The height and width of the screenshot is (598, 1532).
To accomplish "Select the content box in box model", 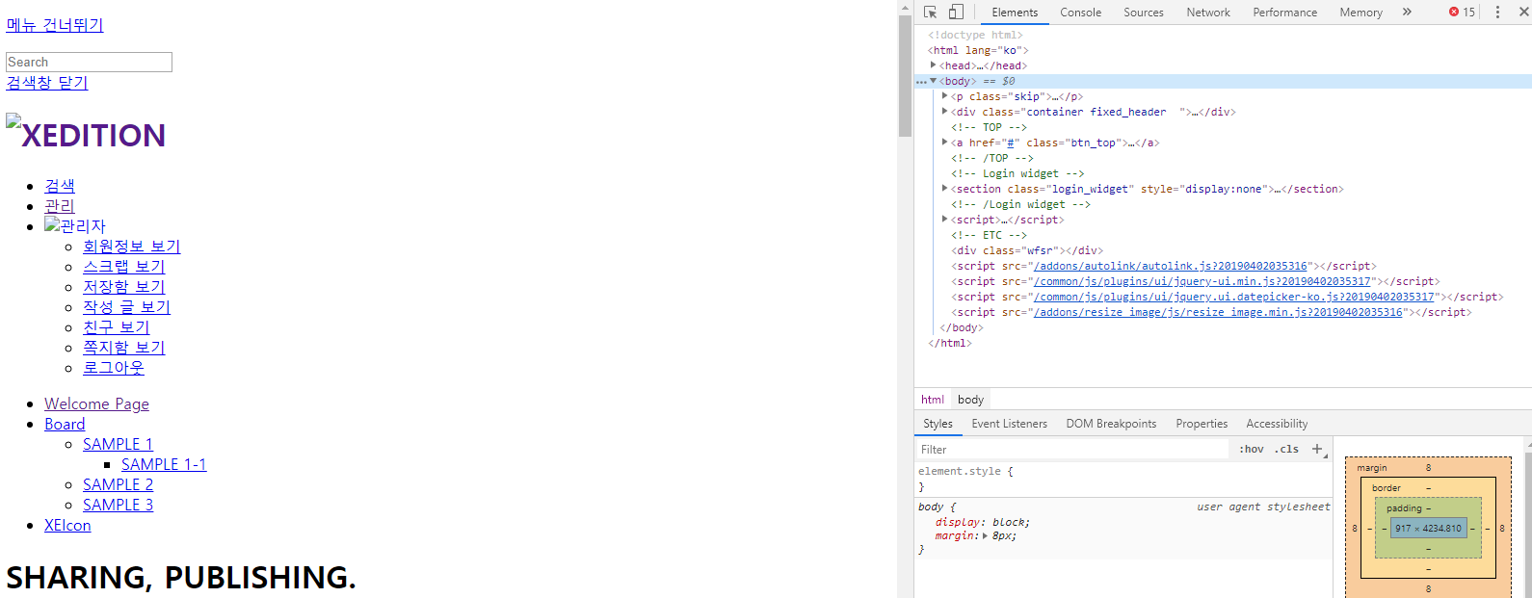I will click(1428, 528).
